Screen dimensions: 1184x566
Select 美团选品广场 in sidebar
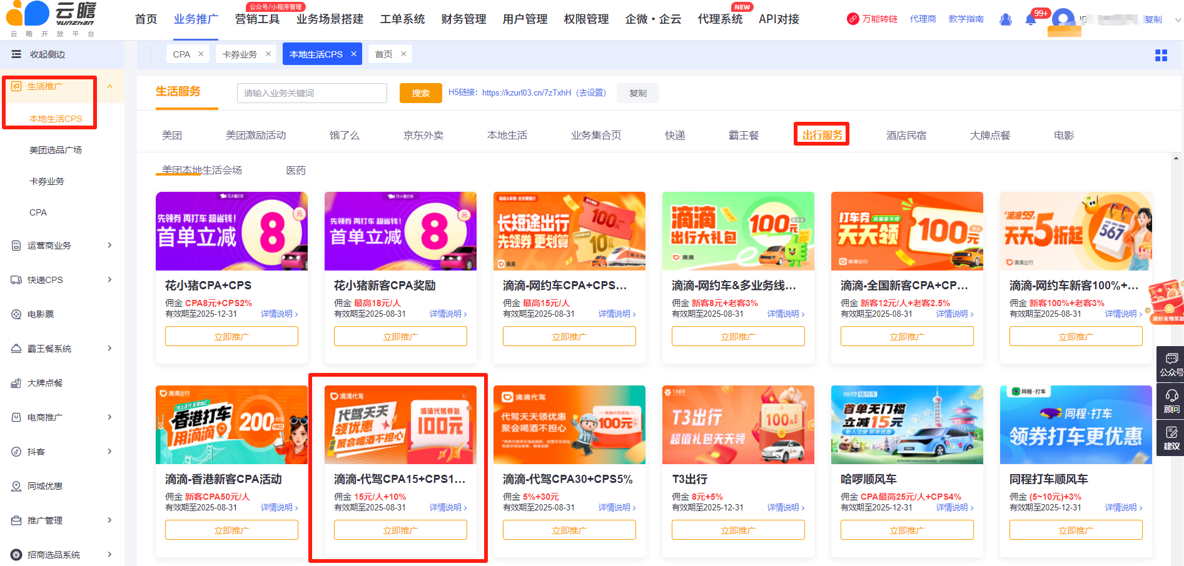point(56,150)
